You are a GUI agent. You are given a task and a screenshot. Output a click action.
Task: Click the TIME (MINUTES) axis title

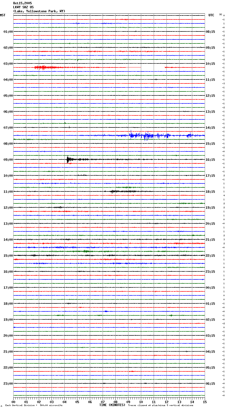pos(112,405)
